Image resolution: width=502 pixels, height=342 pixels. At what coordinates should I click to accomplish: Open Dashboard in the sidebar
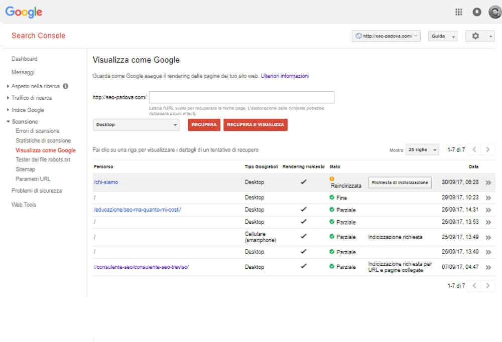tap(25, 59)
